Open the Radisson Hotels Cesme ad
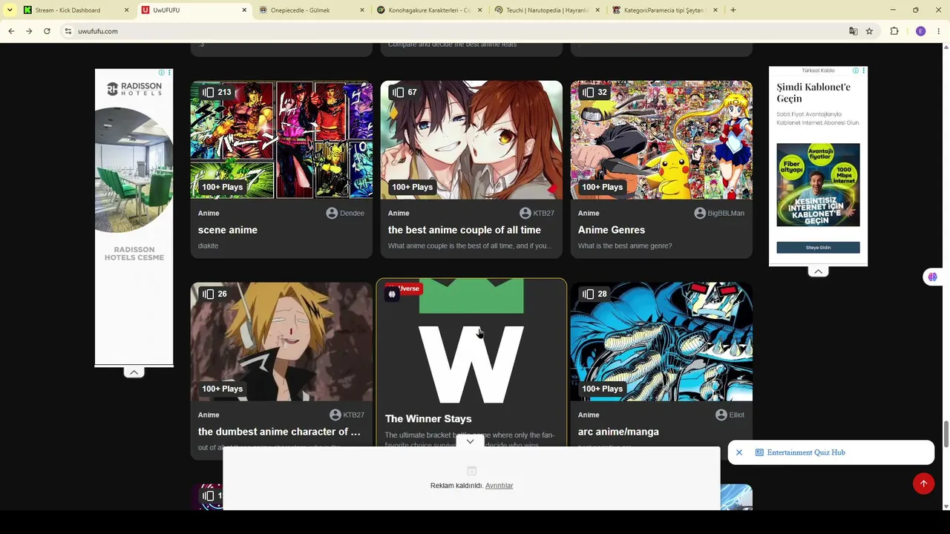This screenshot has width=950, height=534. pos(134,217)
